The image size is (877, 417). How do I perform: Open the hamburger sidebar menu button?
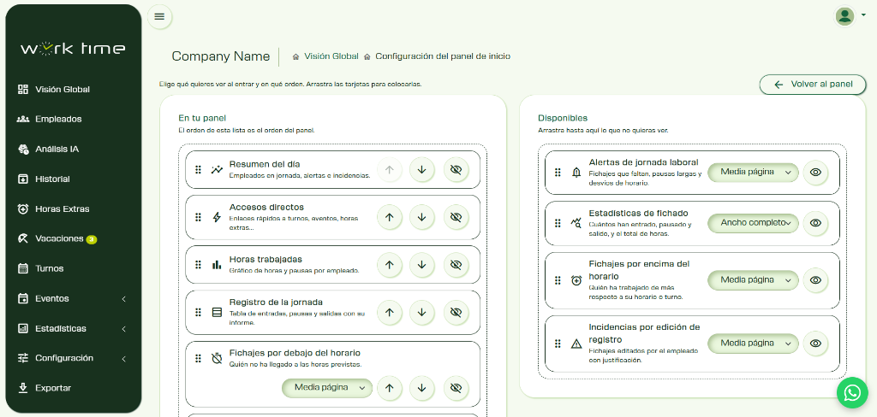pyautogui.click(x=159, y=16)
